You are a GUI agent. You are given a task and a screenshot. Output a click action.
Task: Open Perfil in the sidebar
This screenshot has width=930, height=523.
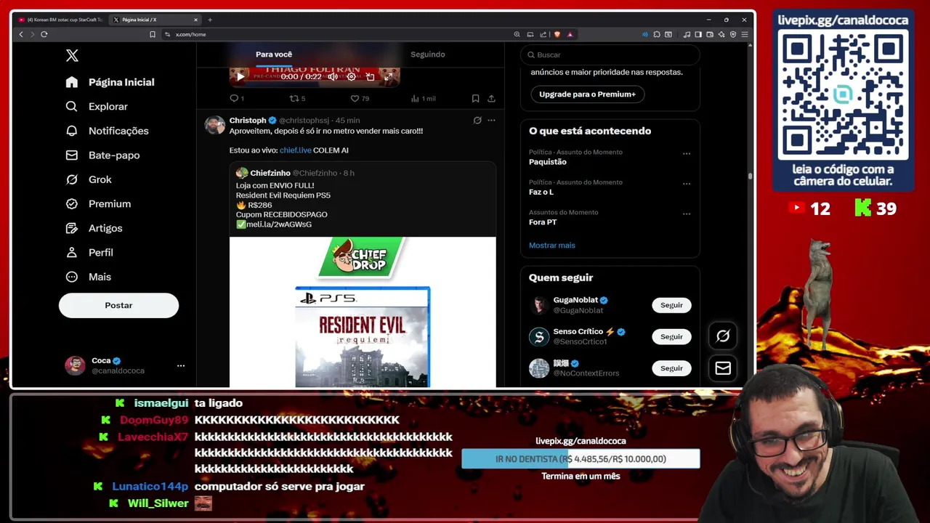89,252
